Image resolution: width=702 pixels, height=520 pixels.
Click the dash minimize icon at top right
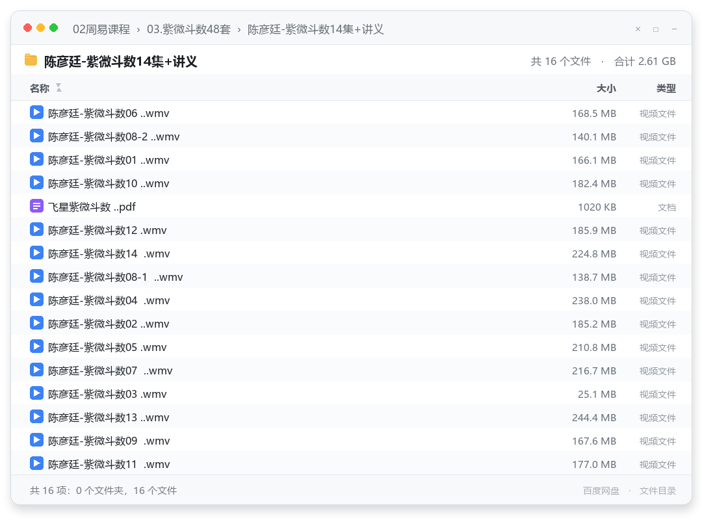(674, 29)
